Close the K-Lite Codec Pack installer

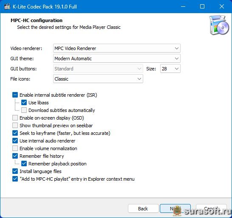click(x=222, y=6)
